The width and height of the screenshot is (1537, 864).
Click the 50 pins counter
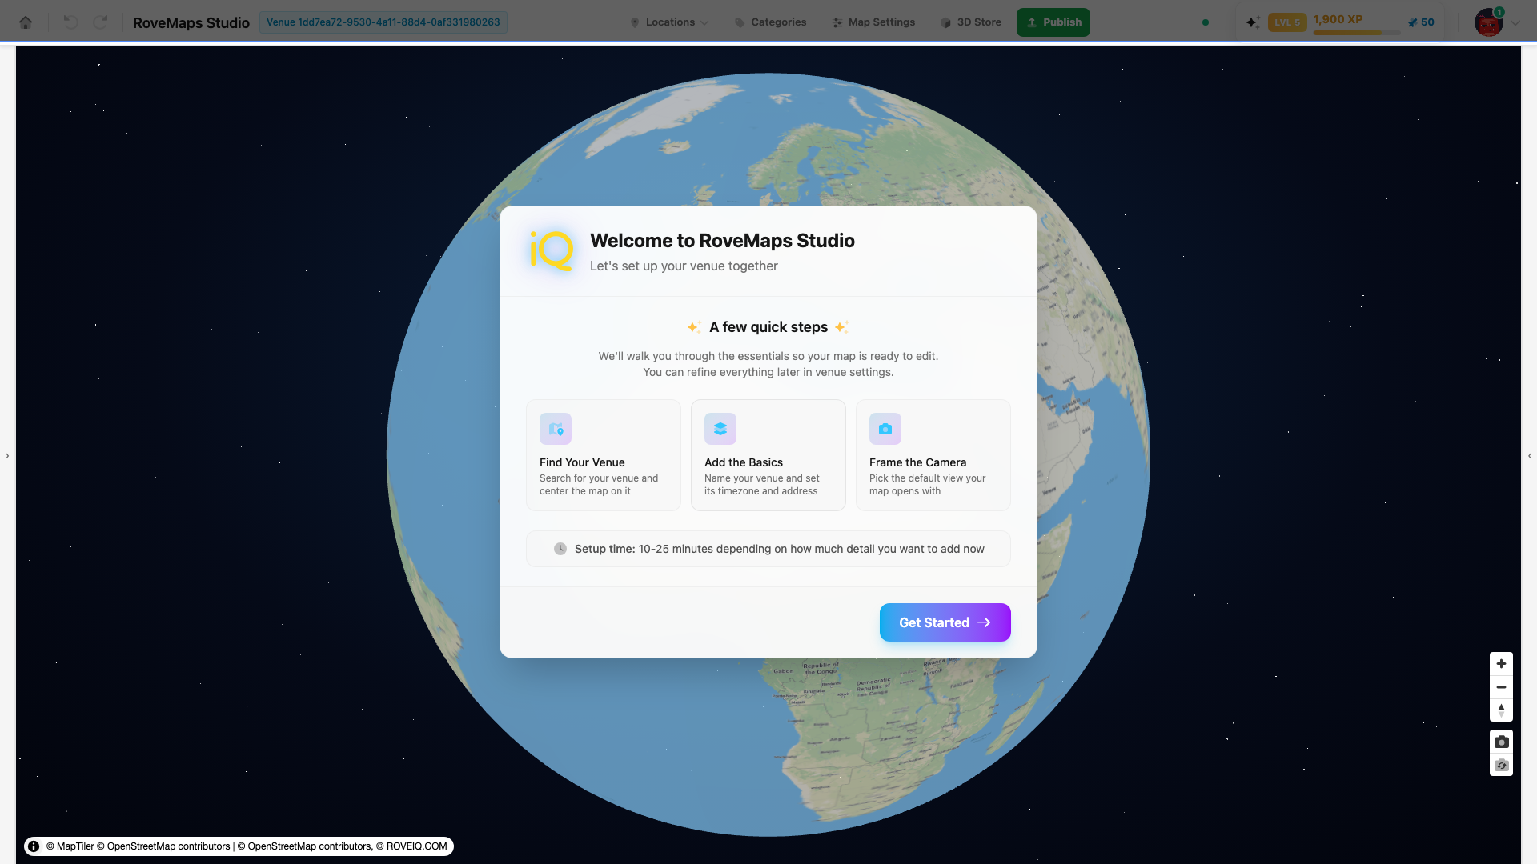[x=1421, y=22]
